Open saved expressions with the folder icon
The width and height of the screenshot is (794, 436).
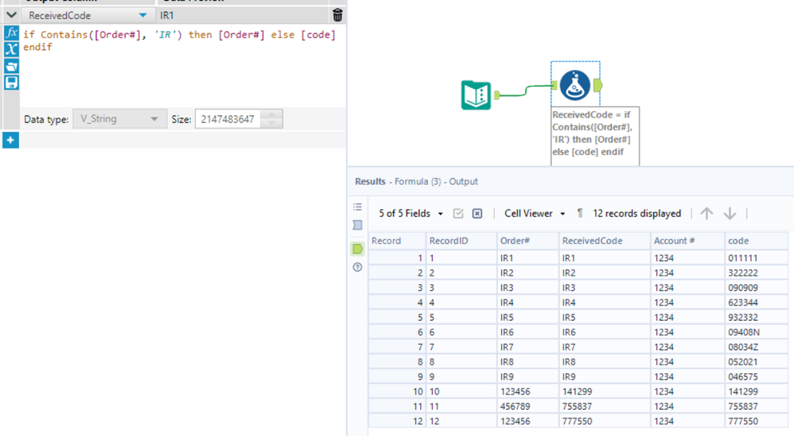coord(11,66)
